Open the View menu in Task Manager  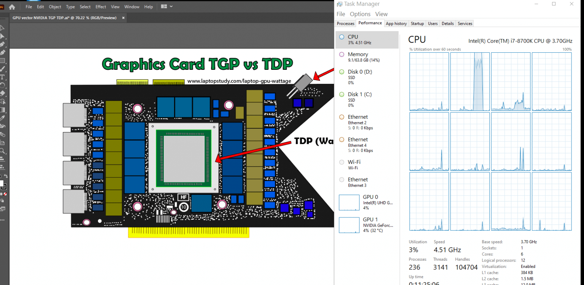click(x=381, y=14)
